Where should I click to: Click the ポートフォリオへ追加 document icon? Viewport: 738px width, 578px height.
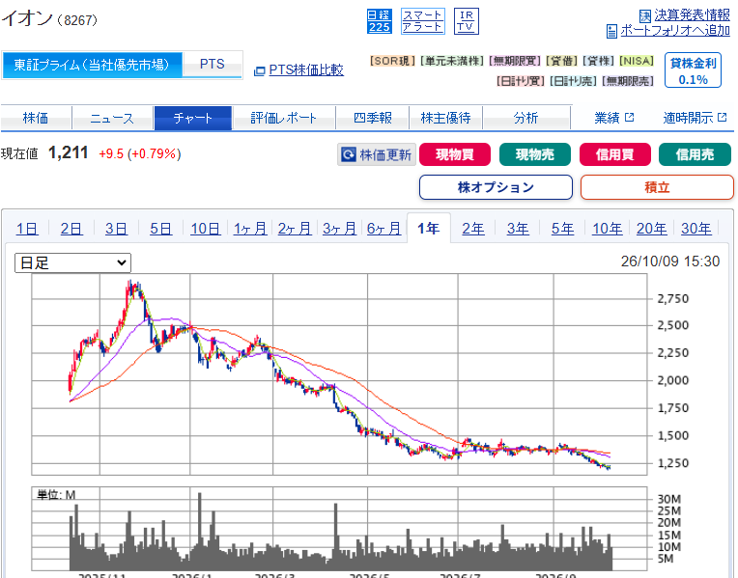click(x=611, y=32)
